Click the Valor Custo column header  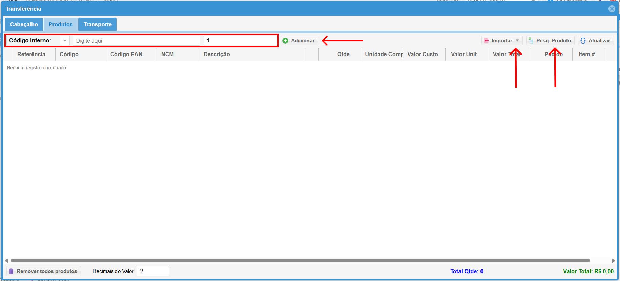(423, 54)
